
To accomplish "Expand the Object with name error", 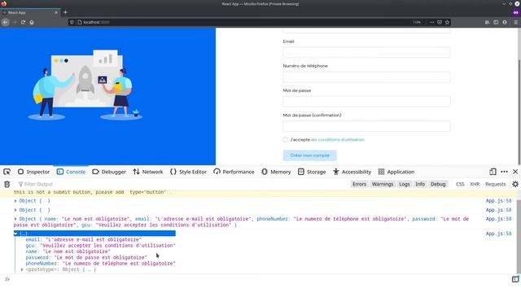I will point(15,219).
